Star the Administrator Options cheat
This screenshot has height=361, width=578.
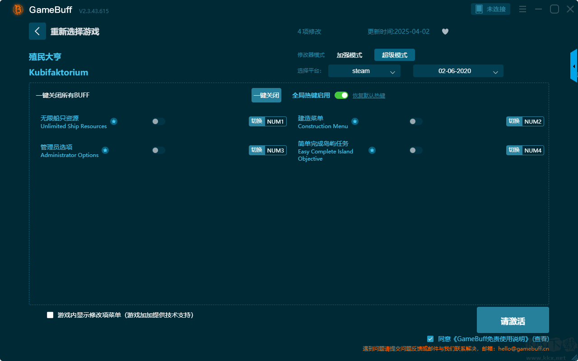point(105,150)
